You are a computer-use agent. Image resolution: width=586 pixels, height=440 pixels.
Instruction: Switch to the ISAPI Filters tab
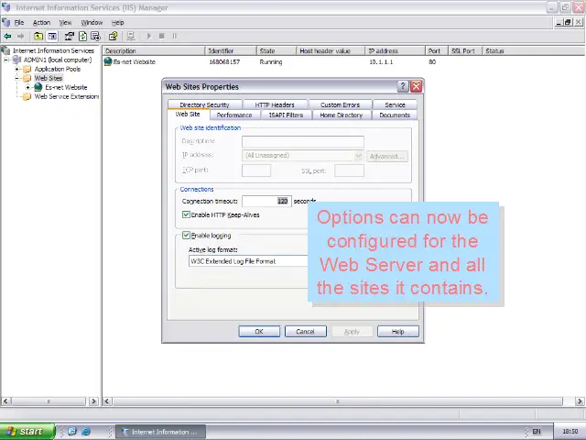point(286,115)
